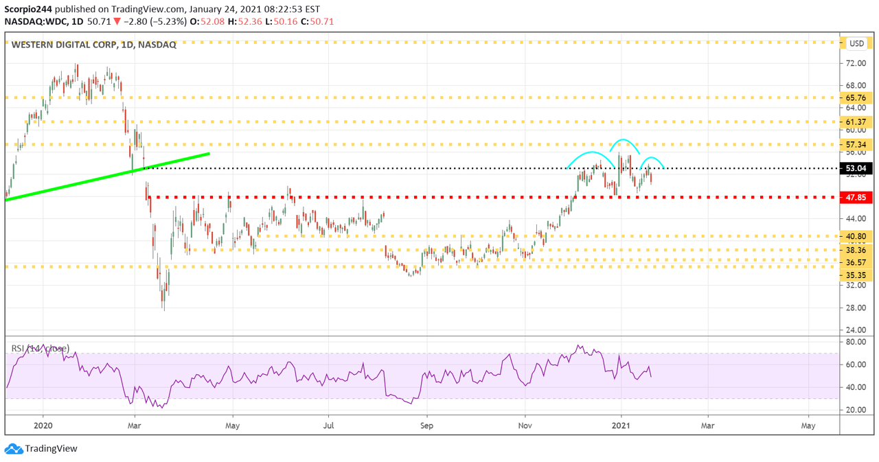Click the 38.36 price level label
Screen dimensions: 879x462
coord(858,251)
